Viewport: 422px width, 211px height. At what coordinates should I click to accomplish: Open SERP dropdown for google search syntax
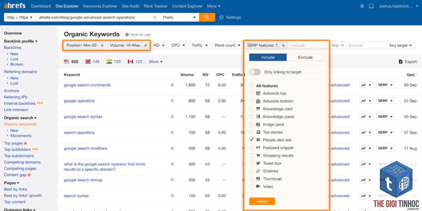[386, 117]
